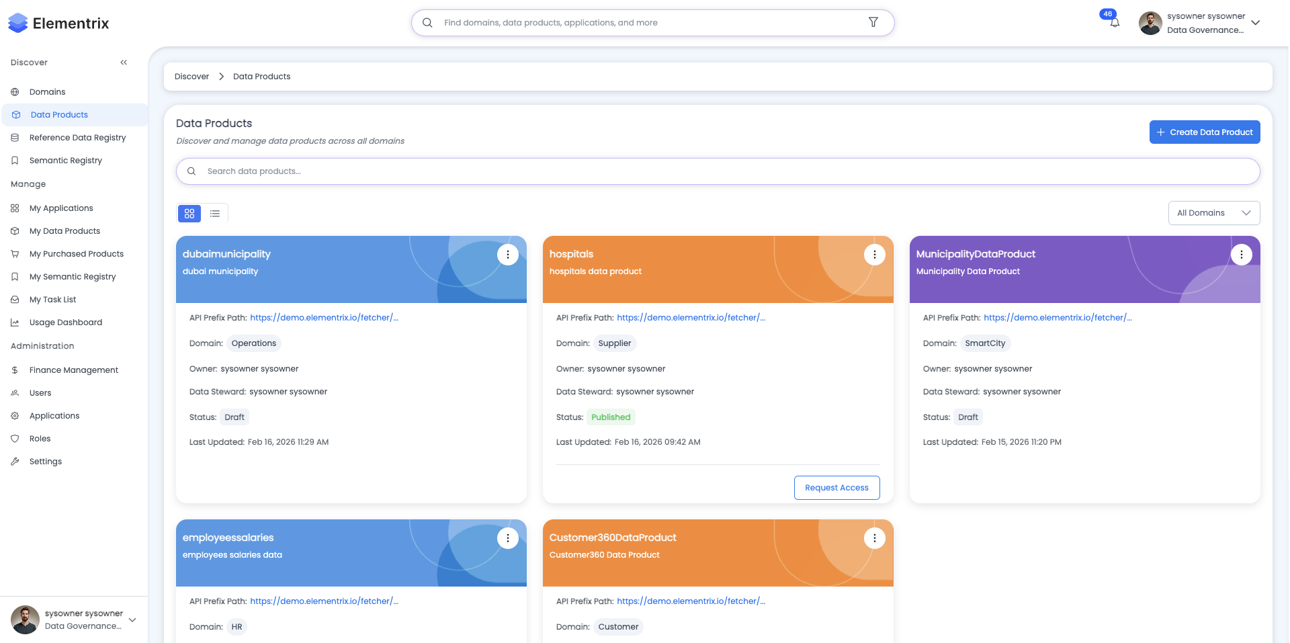Switch to My Task List
The height and width of the screenshot is (643, 1290).
coord(15,299)
